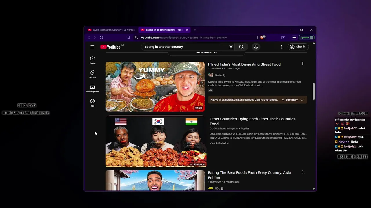Expand the Show more section
371x208 pixels.
pyautogui.click(x=206, y=52)
